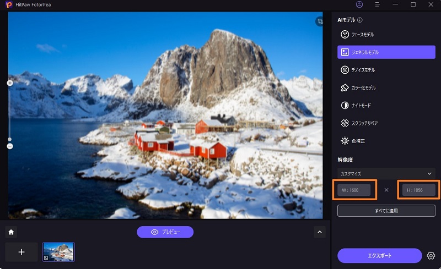Click the crop icon on the image
This screenshot has width=441, height=269.
pyautogui.click(x=320, y=21)
